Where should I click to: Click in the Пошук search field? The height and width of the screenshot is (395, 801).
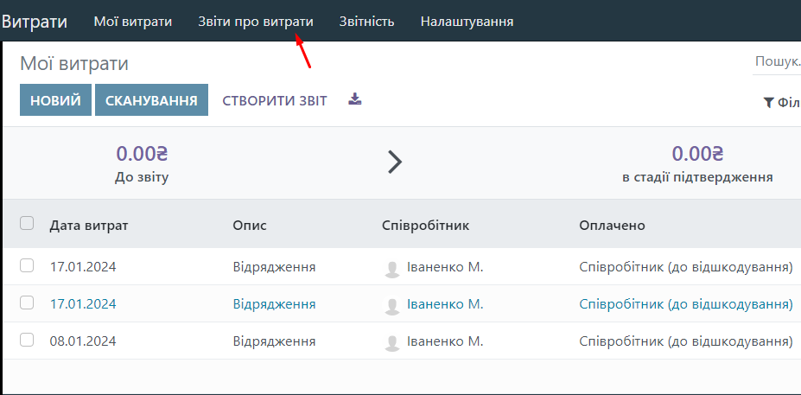tap(776, 61)
